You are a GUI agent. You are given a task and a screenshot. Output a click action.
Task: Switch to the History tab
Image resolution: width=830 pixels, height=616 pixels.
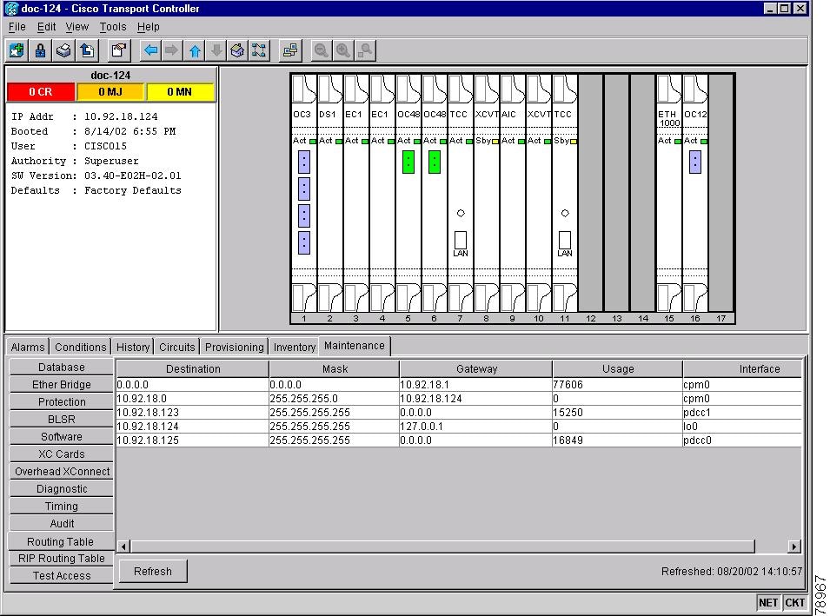[x=133, y=348]
